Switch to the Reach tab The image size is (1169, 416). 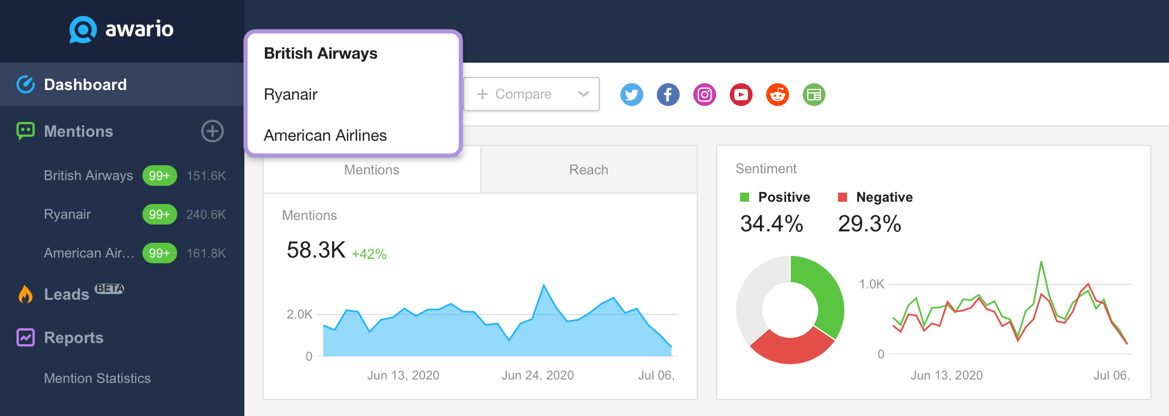click(588, 170)
